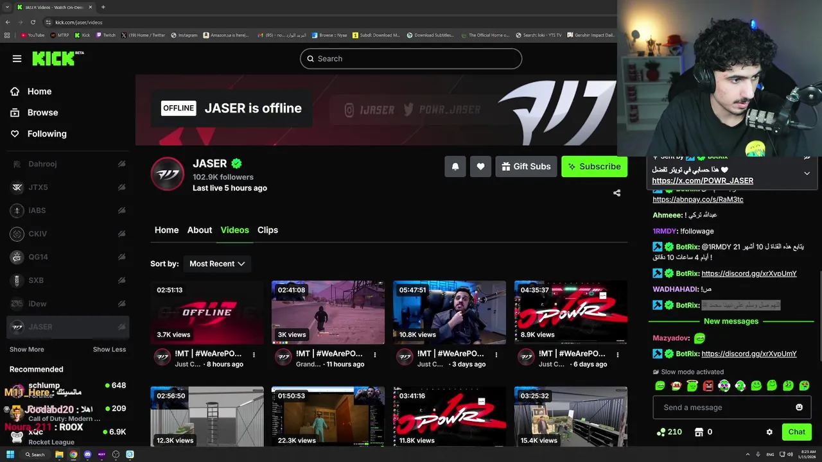
Task: Open the 05:47:51 video thumbnail
Action: point(450,312)
